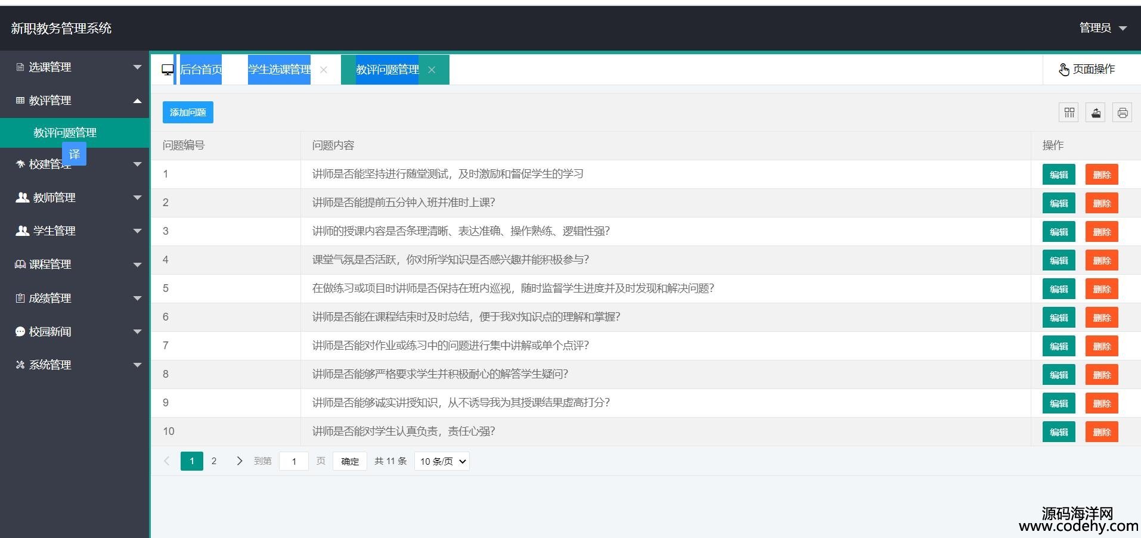This screenshot has width=1141, height=538.
Task: Click the previous page arrow
Action: coord(167,461)
